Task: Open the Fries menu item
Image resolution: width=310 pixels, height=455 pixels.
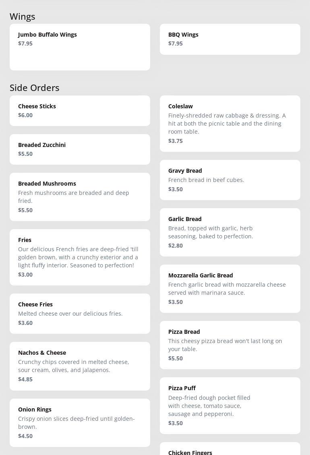Action: (80, 257)
